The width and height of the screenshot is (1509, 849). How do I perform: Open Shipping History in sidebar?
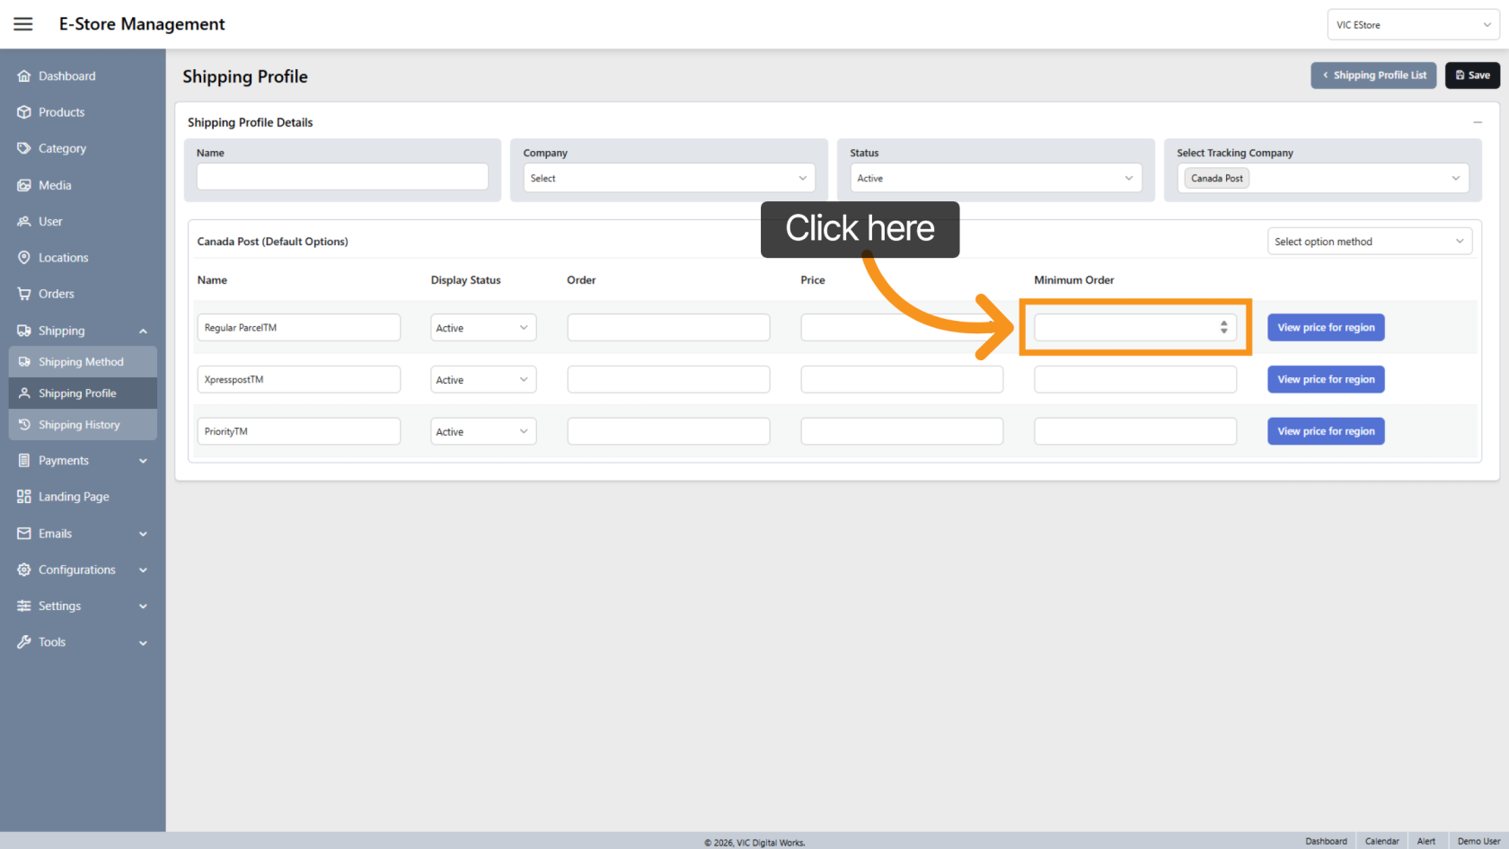point(79,425)
